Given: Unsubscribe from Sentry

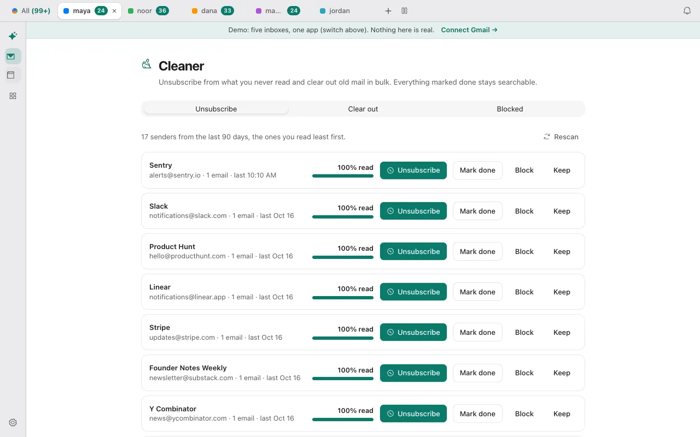Looking at the screenshot, I should click(413, 170).
